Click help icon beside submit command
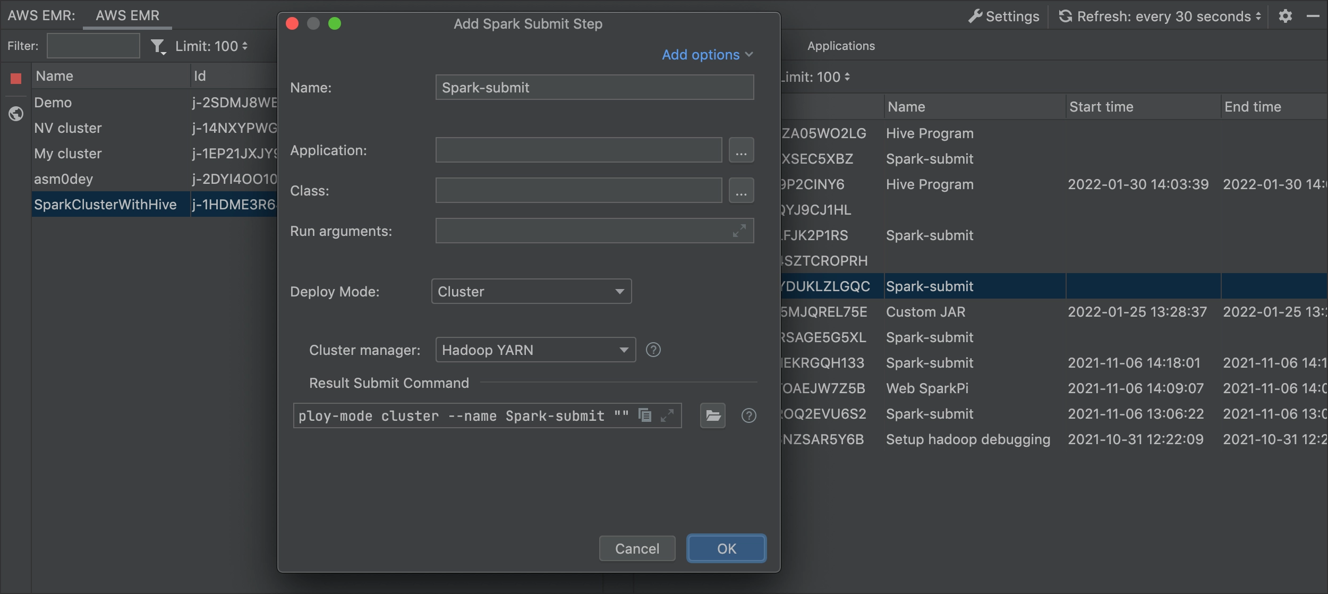The height and width of the screenshot is (594, 1328). [748, 415]
